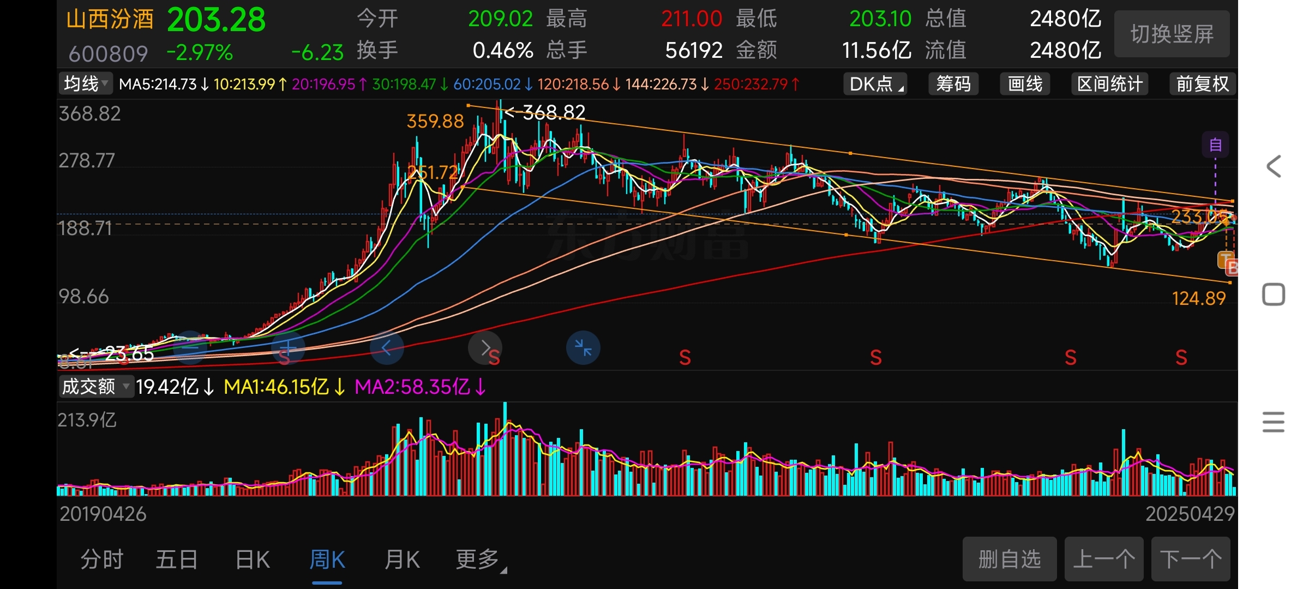Tap the 删自选 button
Image resolution: width=1309 pixels, height=589 pixels.
click(1010, 559)
